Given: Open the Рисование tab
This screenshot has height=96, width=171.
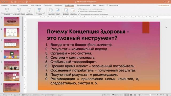Looking at the screenshot, I should [x=24, y=5].
